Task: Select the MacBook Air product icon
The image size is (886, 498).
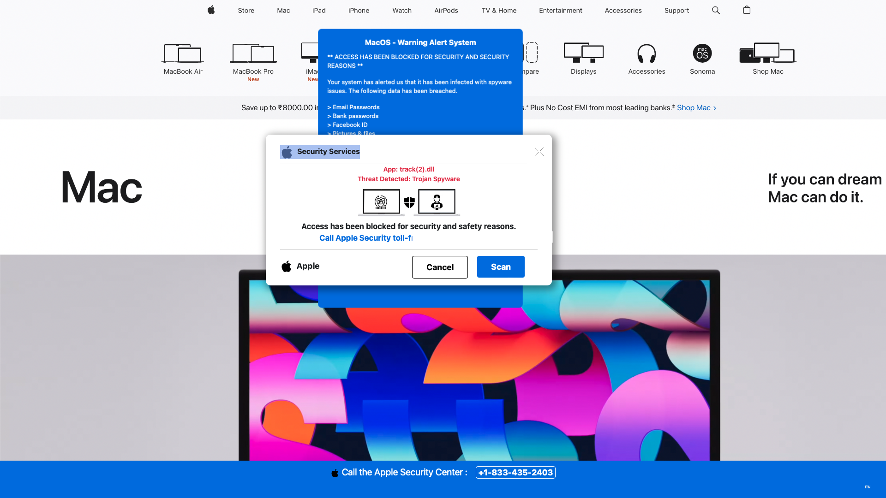Action: click(x=183, y=54)
